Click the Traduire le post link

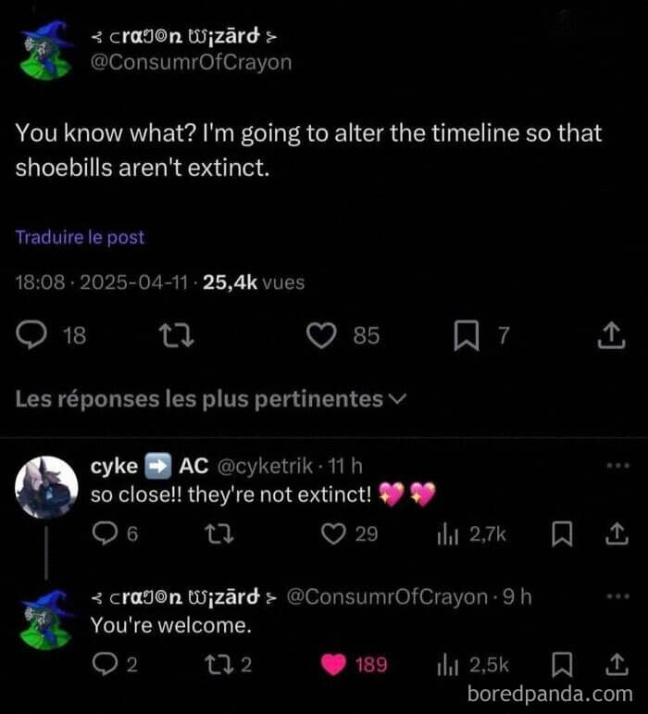[x=81, y=237]
